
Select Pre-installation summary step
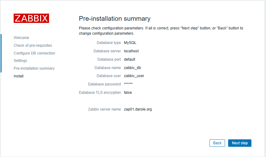coord(34,68)
